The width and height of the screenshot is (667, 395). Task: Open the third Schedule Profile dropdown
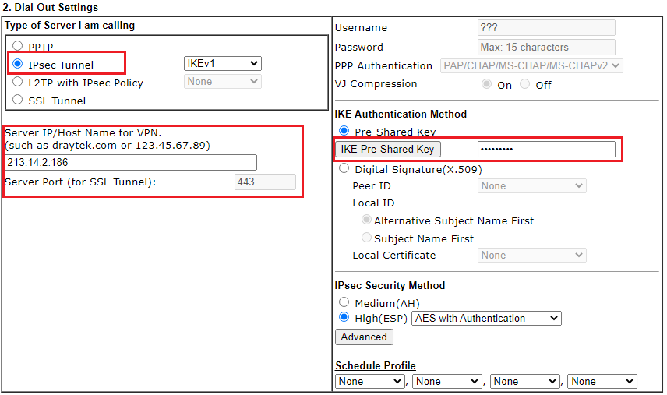point(524,381)
